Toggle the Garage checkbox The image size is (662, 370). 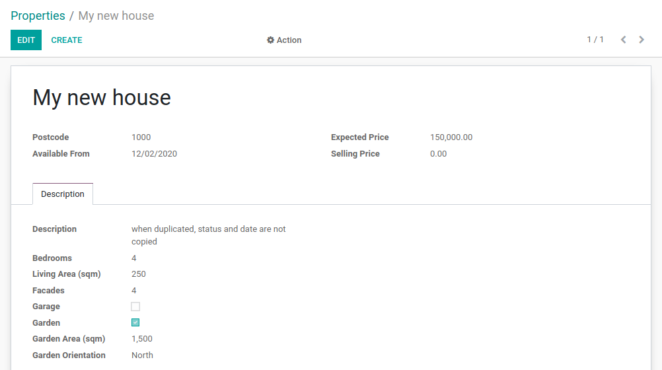135,307
